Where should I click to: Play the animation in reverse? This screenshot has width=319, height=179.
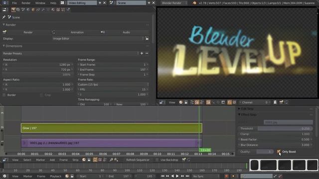(x=172, y=176)
